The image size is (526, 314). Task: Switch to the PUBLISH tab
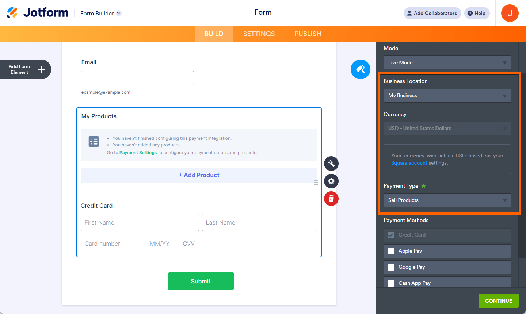[308, 34]
